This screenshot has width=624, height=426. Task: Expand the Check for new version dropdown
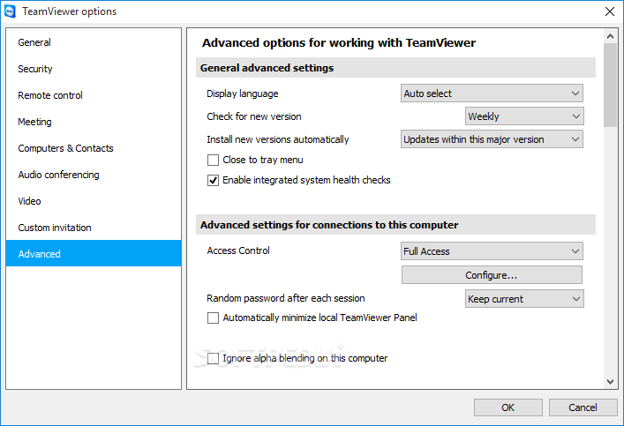click(524, 116)
